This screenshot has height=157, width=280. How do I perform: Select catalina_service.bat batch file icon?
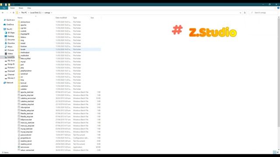pyautogui.click(x=19, y=98)
